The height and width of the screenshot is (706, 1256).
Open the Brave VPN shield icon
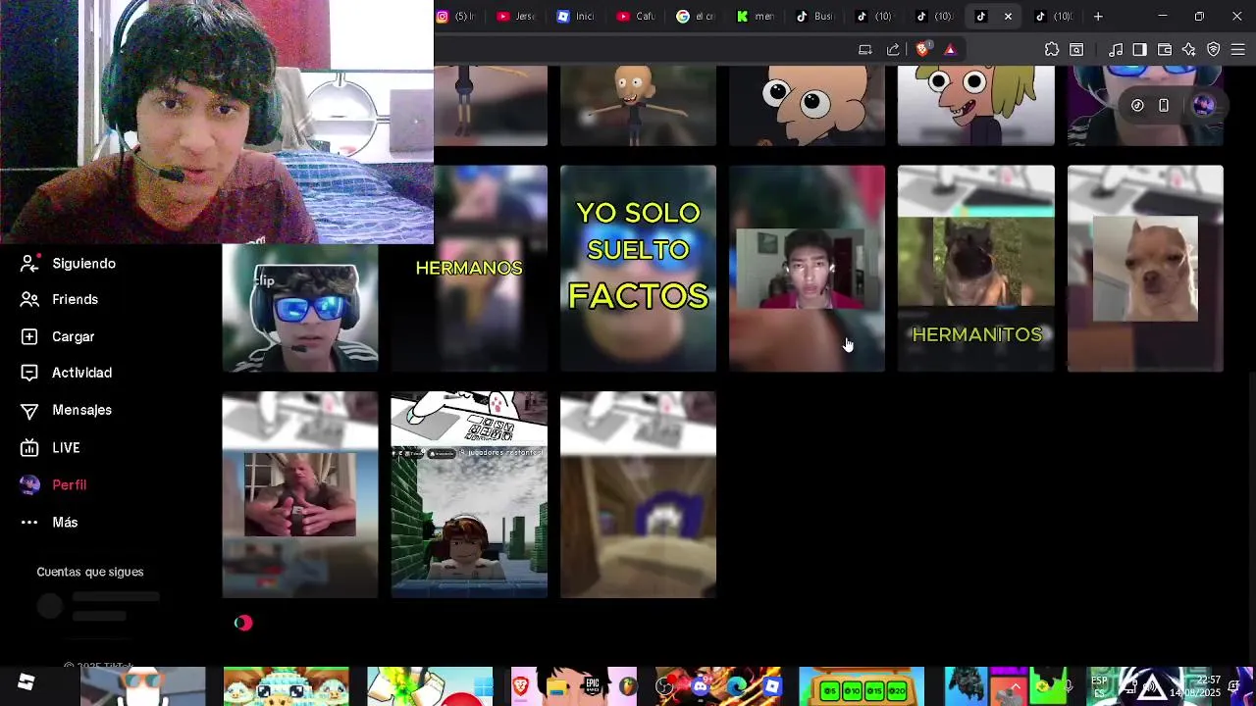pyautogui.click(x=1214, y=49)
